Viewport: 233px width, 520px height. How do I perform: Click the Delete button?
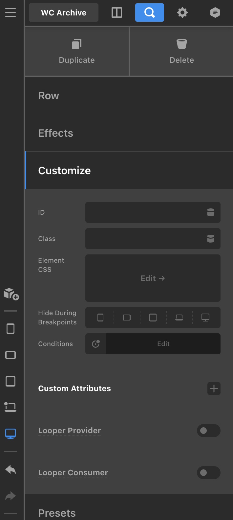[182, 51]
